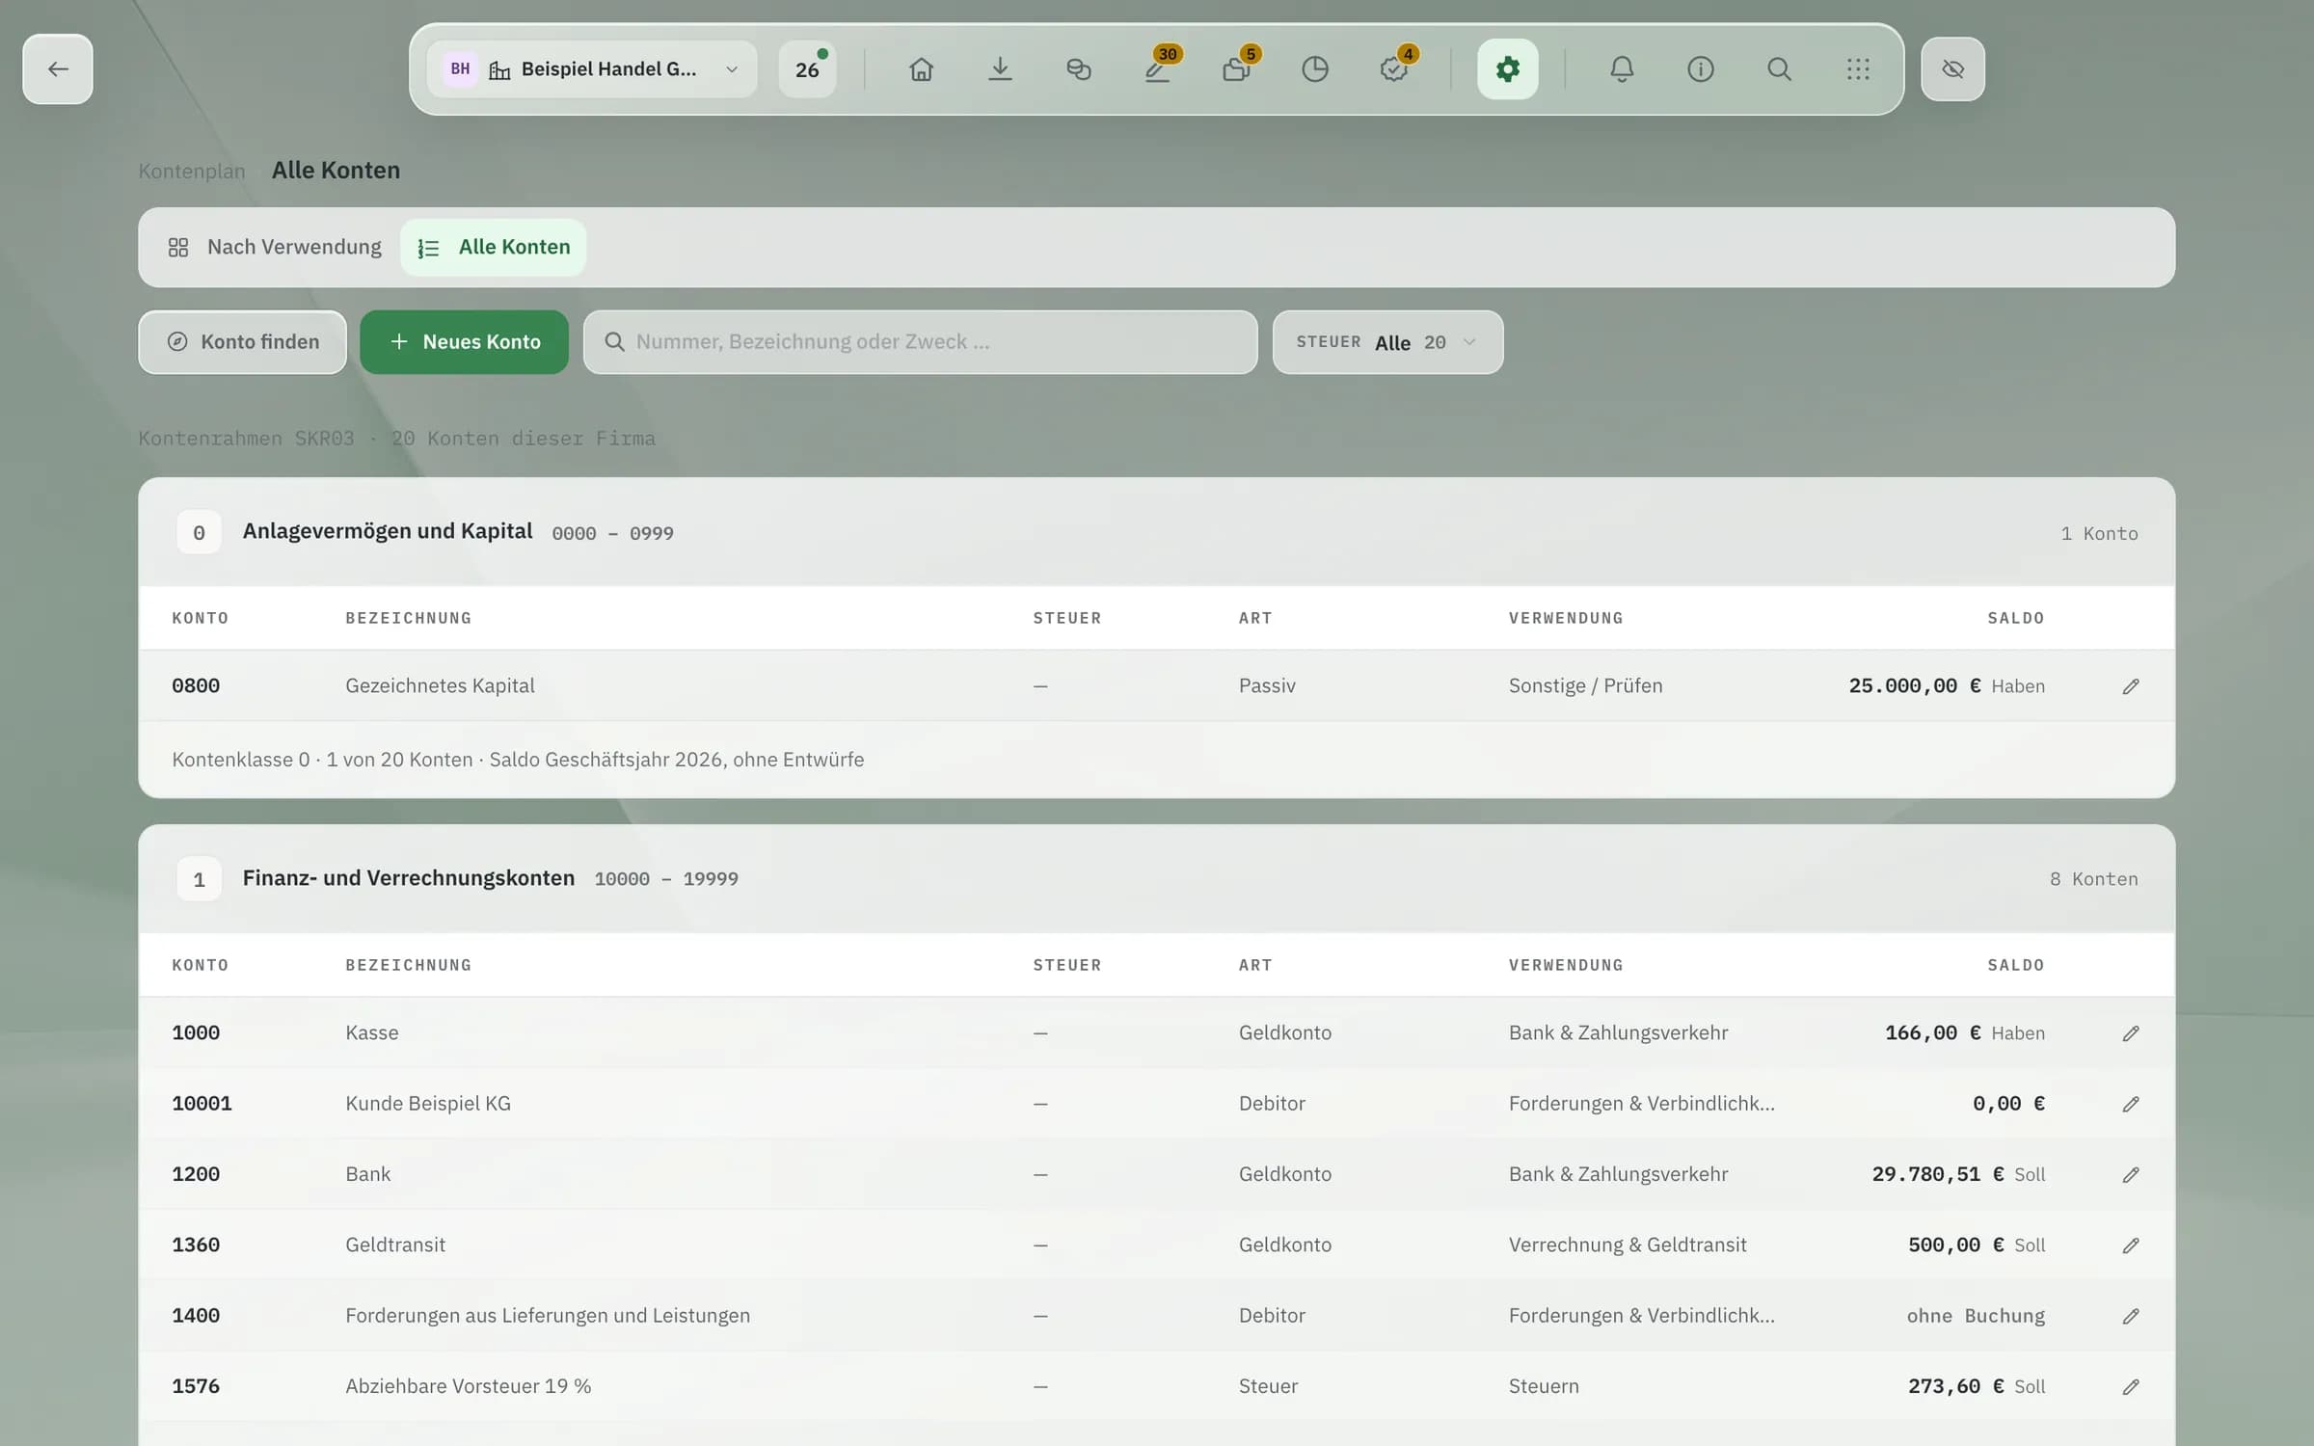Toggle the hide-values eye icon

pyautogui.click(x=1952, y=68)
